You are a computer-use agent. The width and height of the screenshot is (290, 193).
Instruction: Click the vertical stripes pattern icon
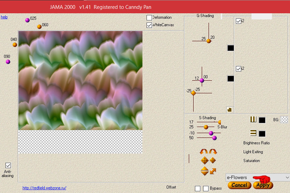pyautogui.click(x=253, y=119)
